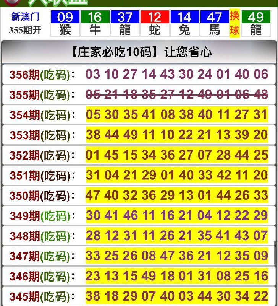Click 346期 highlighted numbers starting 23 13

pos(177,276)
